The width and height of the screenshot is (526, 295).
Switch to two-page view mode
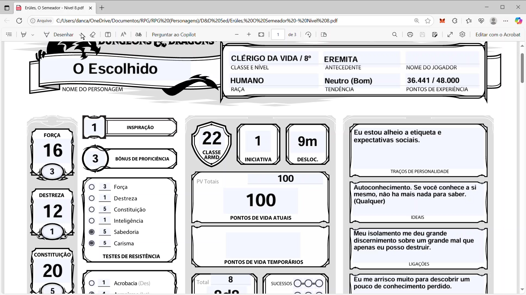coord(324,34)
